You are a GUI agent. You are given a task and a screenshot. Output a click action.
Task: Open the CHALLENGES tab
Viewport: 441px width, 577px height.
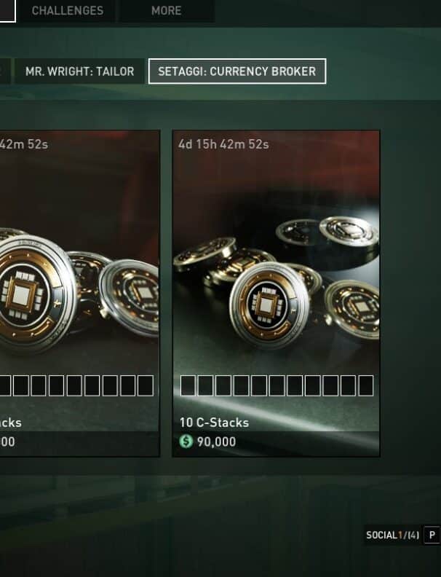pos(67,11)
